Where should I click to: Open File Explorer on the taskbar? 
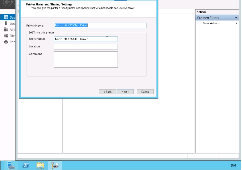40,165
